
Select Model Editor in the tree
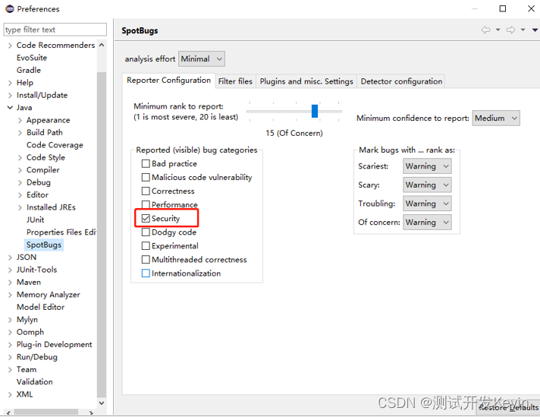tap(41, 307)
